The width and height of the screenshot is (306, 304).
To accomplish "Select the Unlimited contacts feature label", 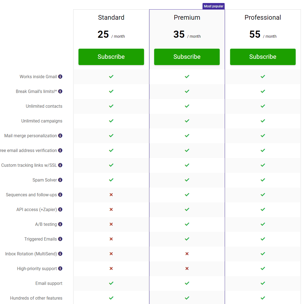I will pos(44,106).
